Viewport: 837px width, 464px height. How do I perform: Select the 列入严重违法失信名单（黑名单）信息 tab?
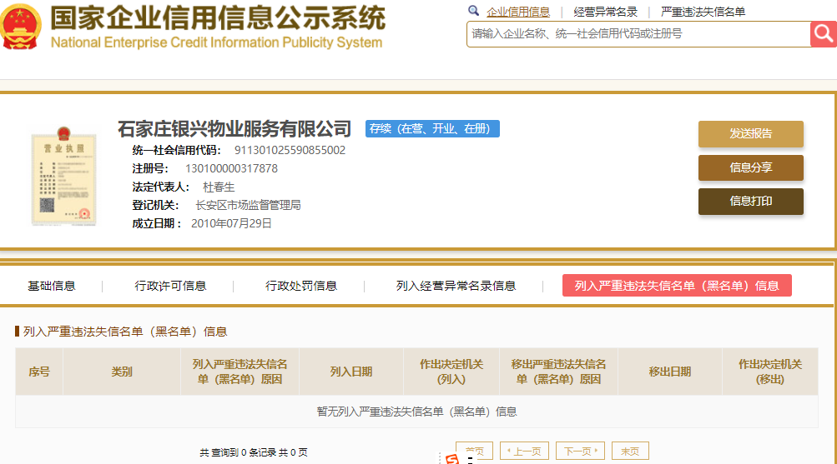tap(677, 286)
